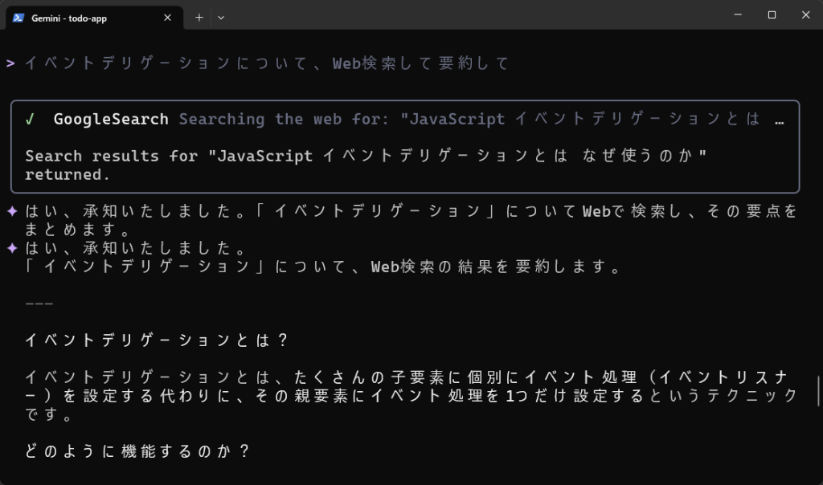The height and width of the screenshot is (485, 823).
Task: Click the first purple sparkle response marker
Action: click(x=10, y=210)
